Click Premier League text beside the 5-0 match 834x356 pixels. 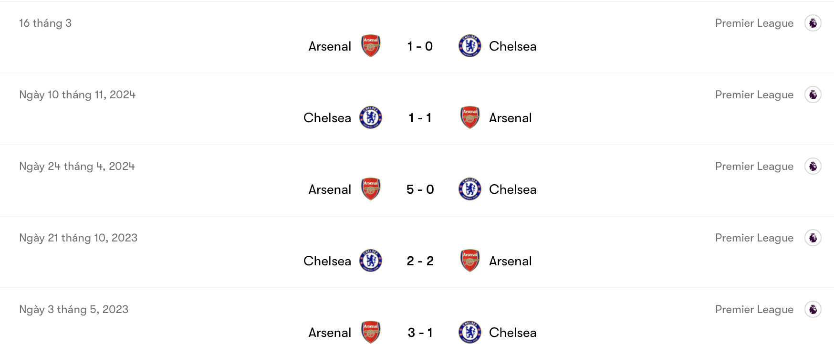point(754,166)
